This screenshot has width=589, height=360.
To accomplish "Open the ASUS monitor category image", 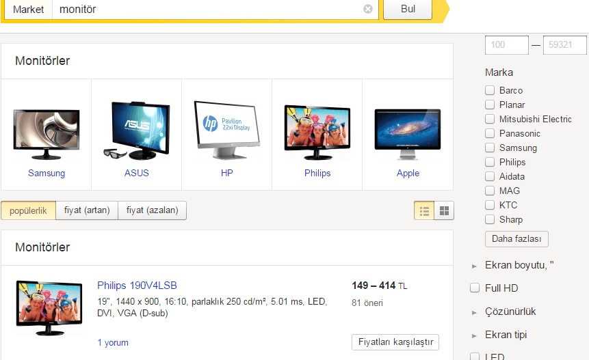I will tap(136, 130).
